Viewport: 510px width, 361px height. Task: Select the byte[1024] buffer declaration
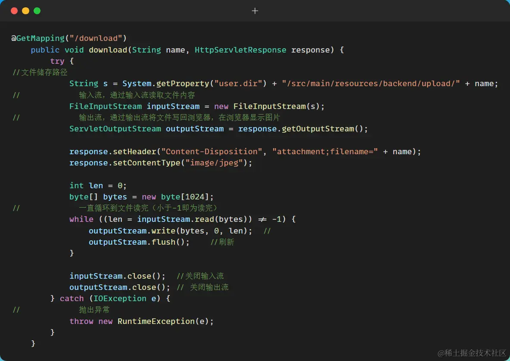pyautogui.click(x=141, y=196)
